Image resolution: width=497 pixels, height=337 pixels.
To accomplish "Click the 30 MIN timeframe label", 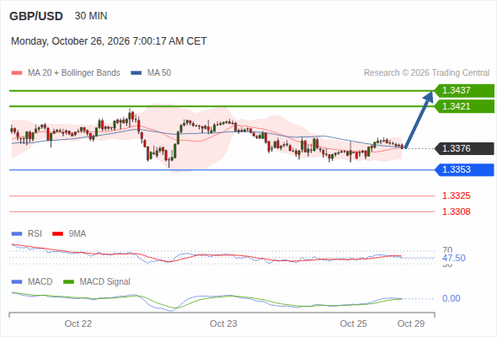I will tap(91, 16).
